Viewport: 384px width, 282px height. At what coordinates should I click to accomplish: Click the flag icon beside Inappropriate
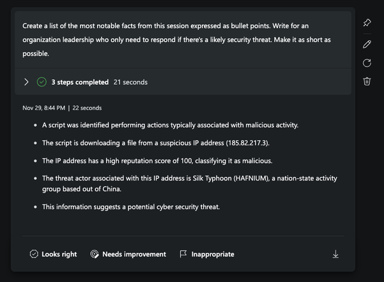pyautogui.click(x=183, y=254)
